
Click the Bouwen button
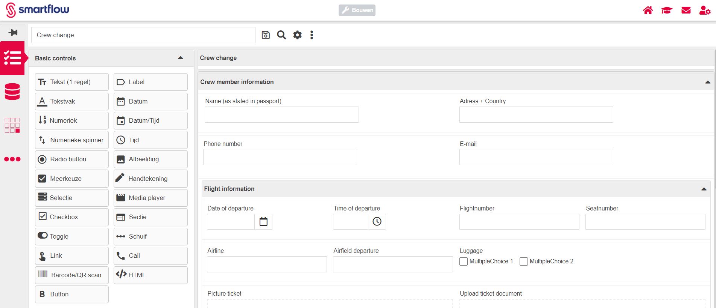357,10
